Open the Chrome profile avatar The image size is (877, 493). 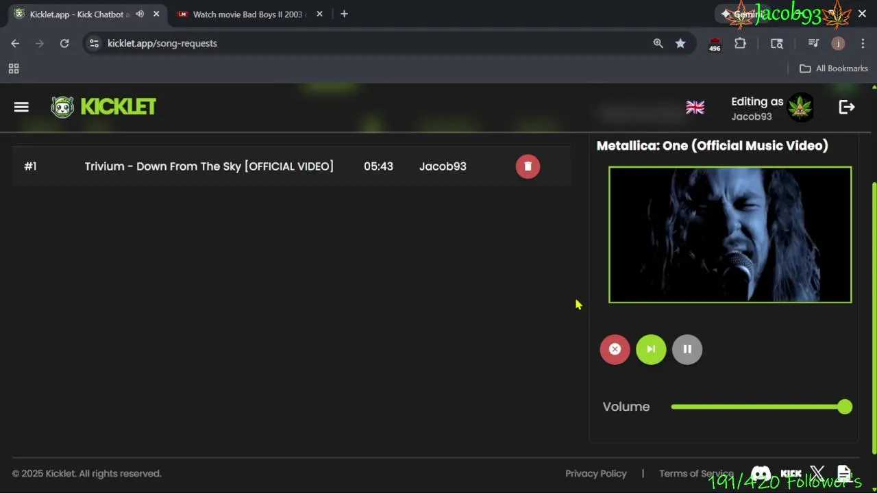click(838, 43)
